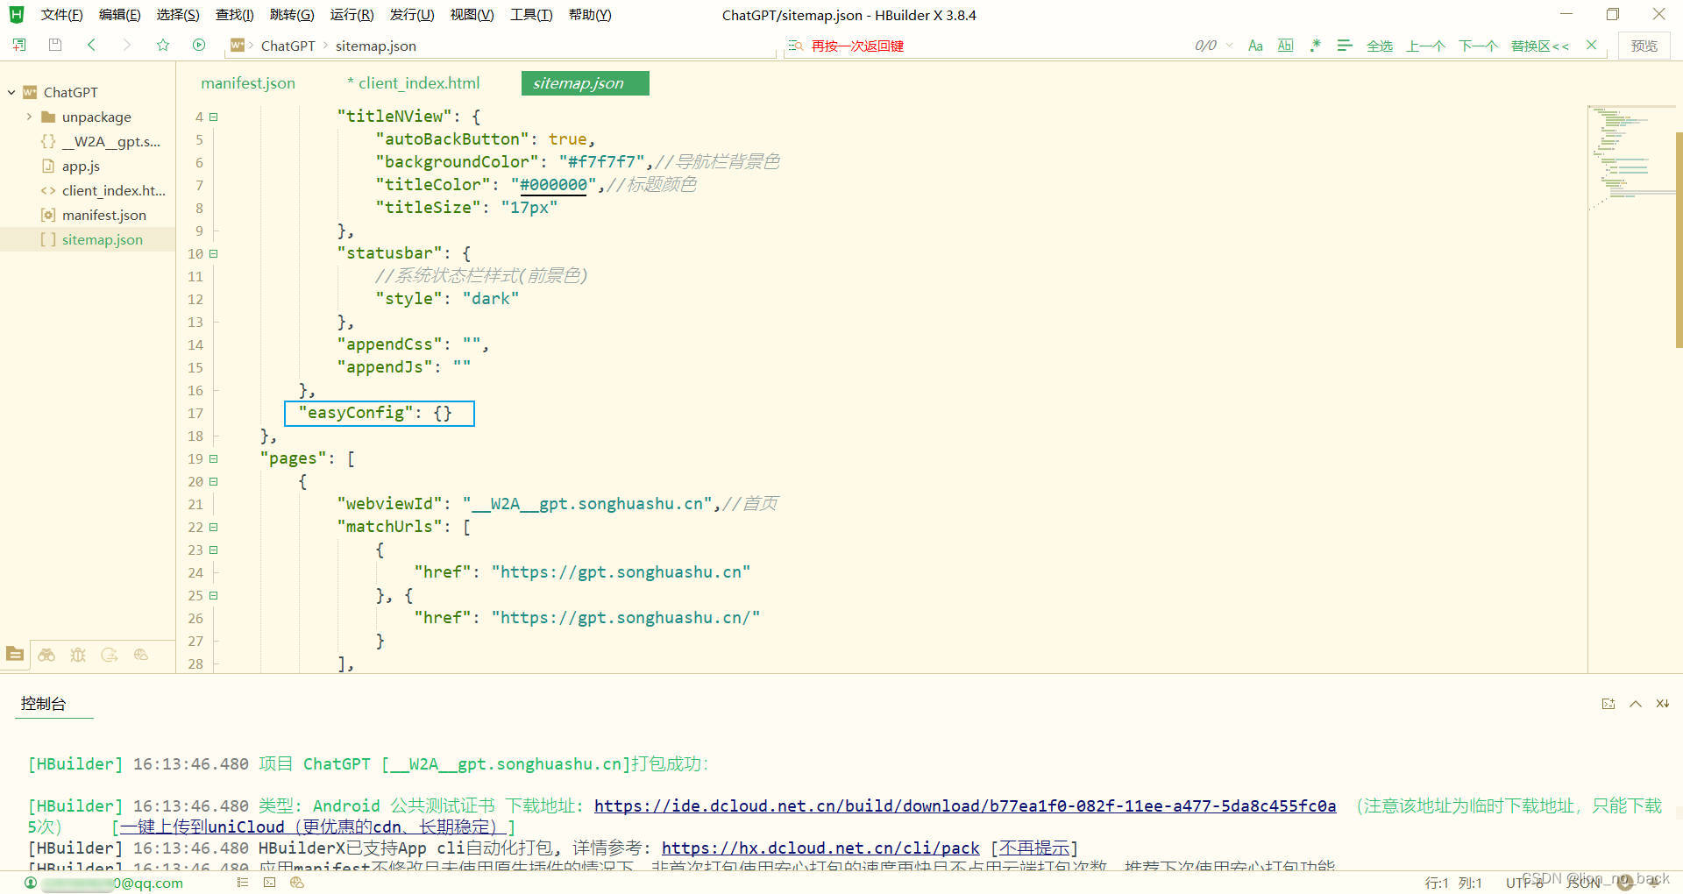Click the sync refresh-arrow panel icon
The width and height of the screenshot is (1683, 894).
pos(110,655)
